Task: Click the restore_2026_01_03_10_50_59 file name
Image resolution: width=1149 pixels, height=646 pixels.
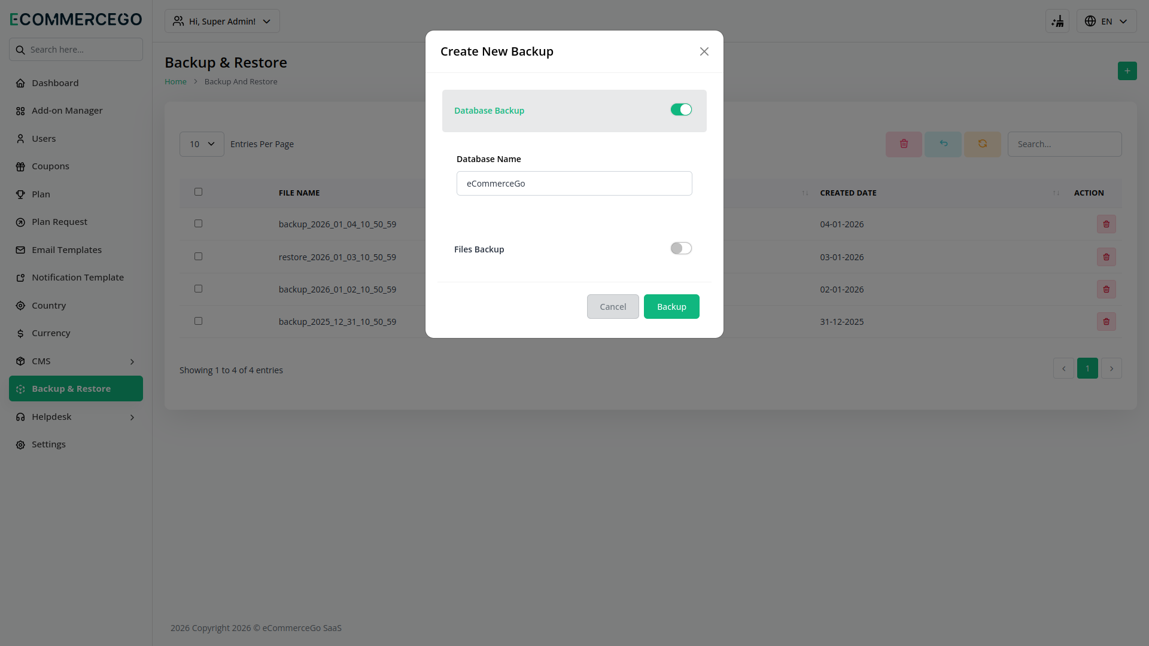Action: pyautogui.click(x=338, y=257)
